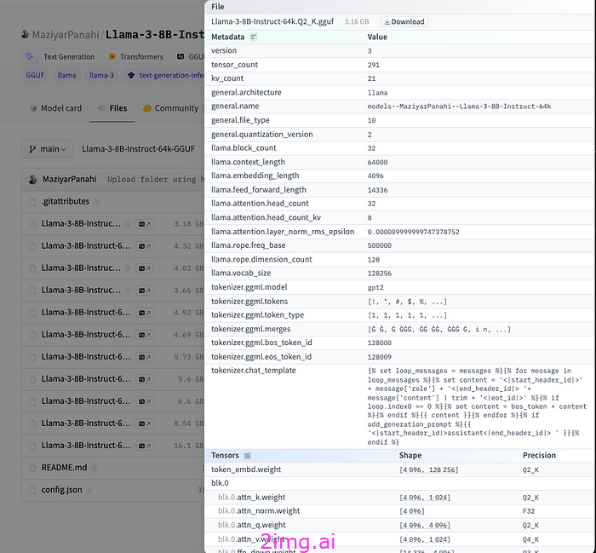Click the safe-scan badge on the 4.02 GB file

point(128,268)
